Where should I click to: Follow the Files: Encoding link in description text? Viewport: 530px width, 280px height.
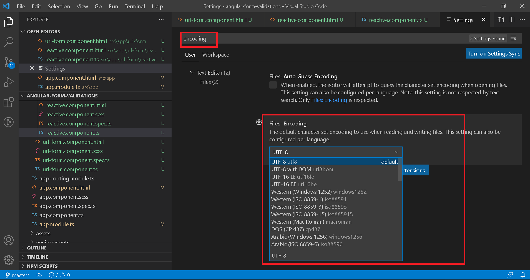coord(329,100)
